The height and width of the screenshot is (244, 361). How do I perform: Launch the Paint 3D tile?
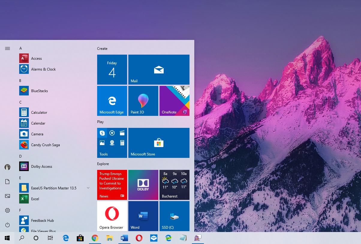(143, 101)
